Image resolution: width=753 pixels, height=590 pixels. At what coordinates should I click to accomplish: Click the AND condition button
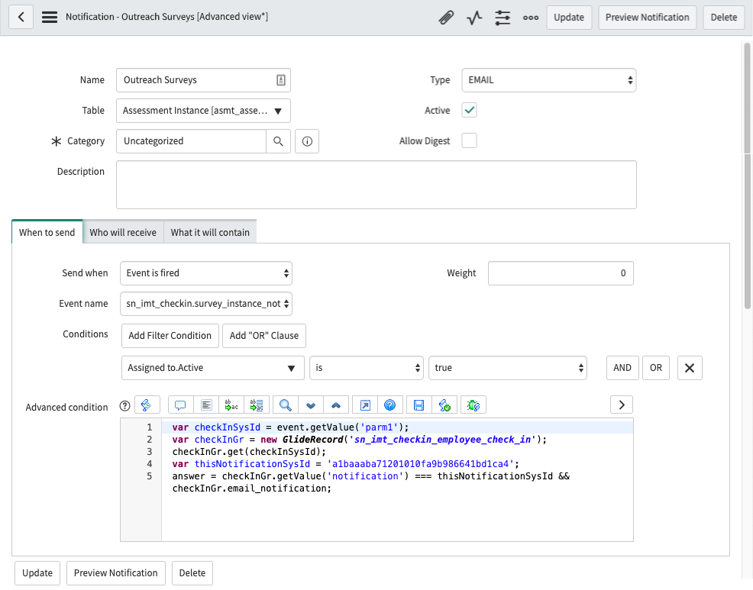[622, 368]
